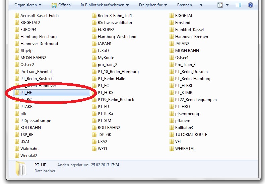This screenshot has height=184, width=265.
Task: Click the large PT_HE folder thumbnail in details pane
Action: (21, 169)
